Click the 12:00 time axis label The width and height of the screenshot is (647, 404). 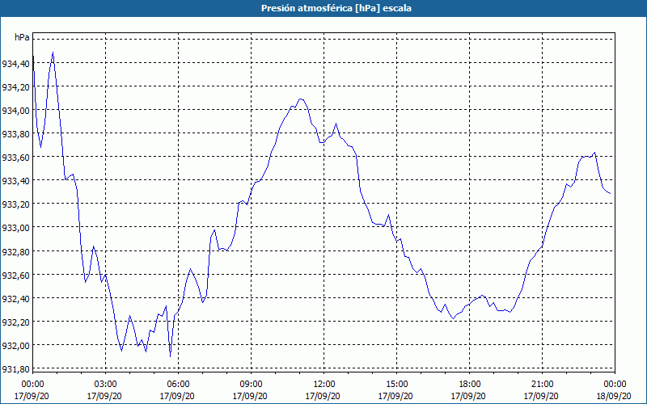tap(324, 385)
